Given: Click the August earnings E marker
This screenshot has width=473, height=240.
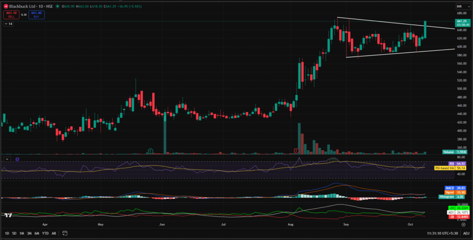Looking at the screenshot, I should [296, 151].
